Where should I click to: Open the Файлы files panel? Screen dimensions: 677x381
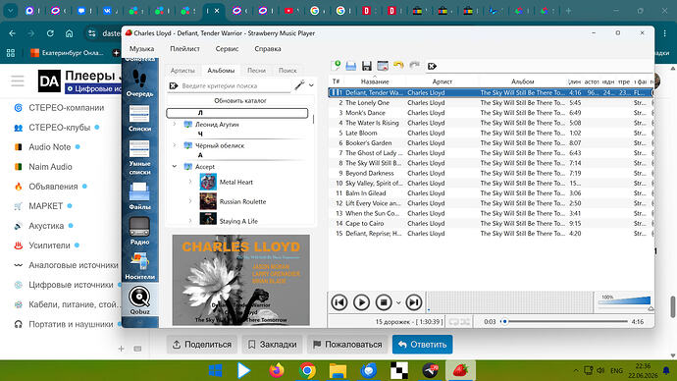(x=139, y=196)
